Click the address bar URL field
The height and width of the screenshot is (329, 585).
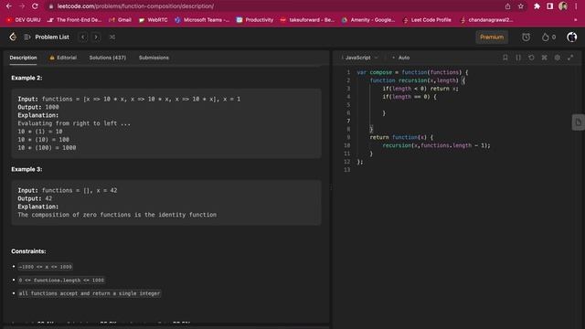tap(276, 6)
